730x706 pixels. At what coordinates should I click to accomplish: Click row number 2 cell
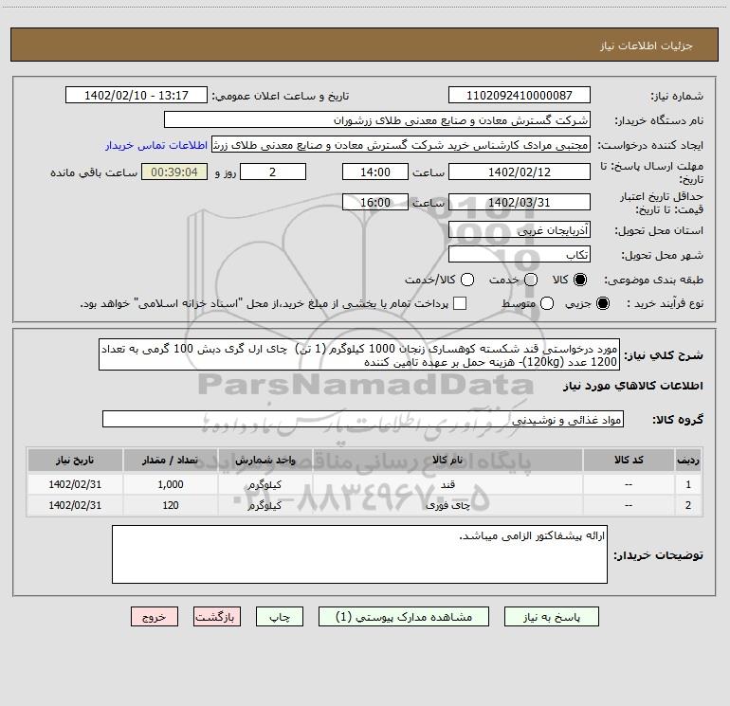pyautogui.click(x=688, y=505)
